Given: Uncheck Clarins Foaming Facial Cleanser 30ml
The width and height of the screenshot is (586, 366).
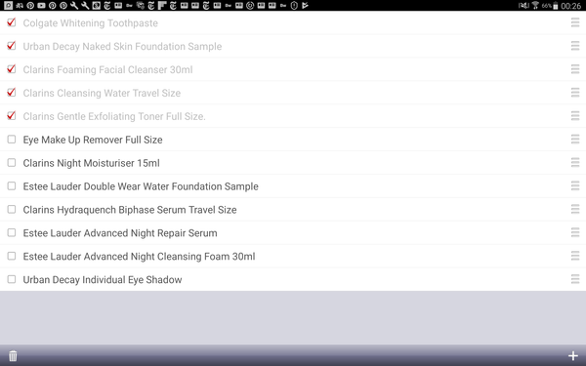Looking at the screenshot, I should [12, 69].
